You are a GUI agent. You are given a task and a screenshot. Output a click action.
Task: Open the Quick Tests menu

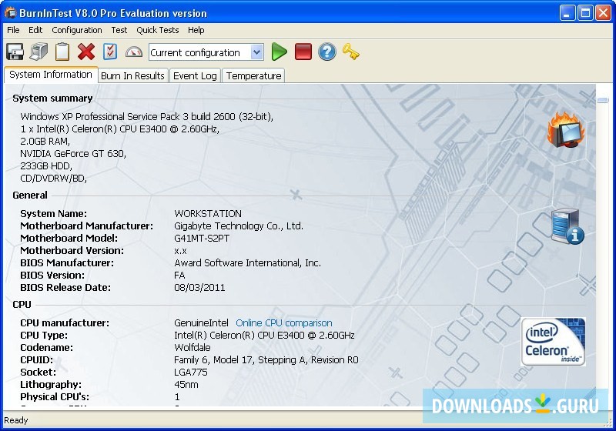click(158, 30)
